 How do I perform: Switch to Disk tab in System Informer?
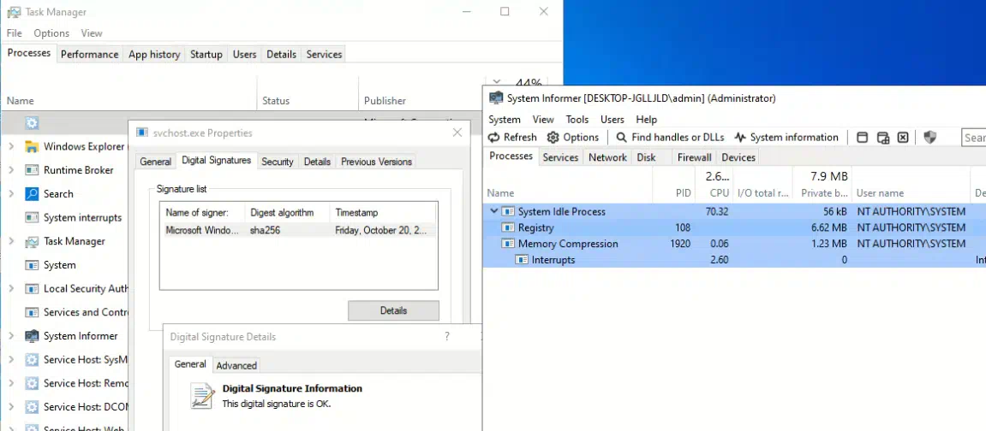[646, 157]
